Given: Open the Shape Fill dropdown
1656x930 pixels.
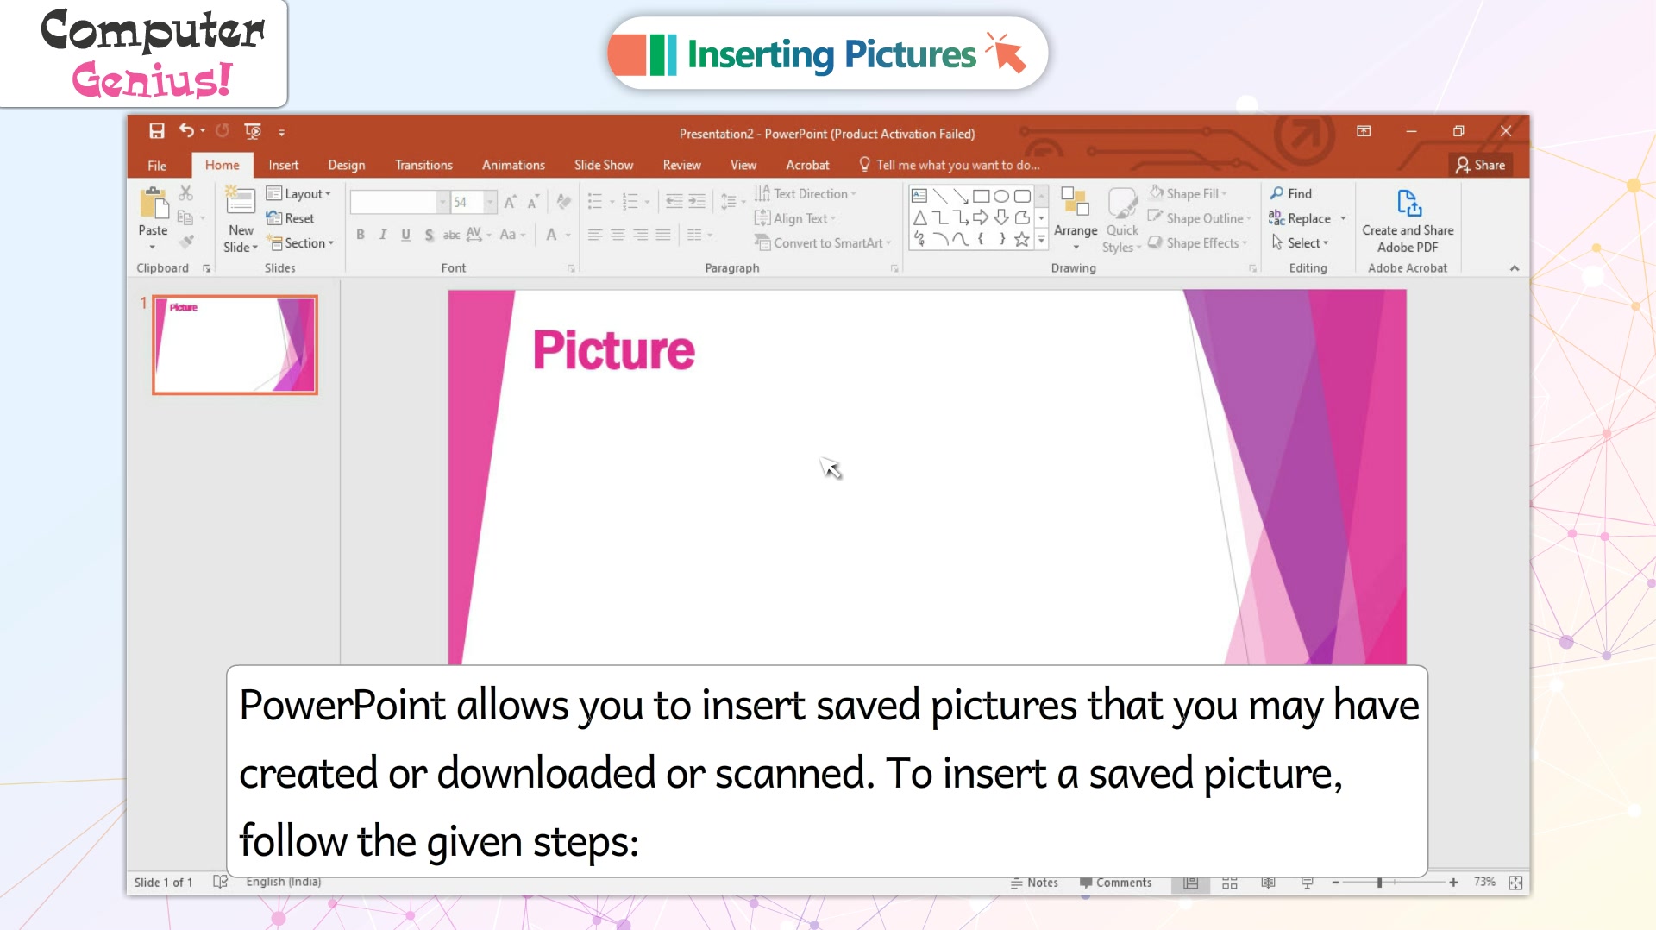Looking at the screenshot, I should coord(1188,194).
